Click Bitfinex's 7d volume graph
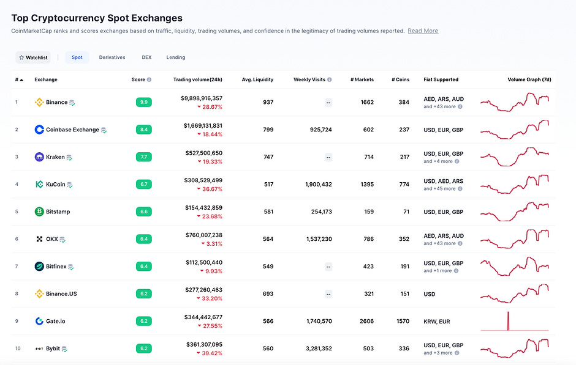 (515, 267)
